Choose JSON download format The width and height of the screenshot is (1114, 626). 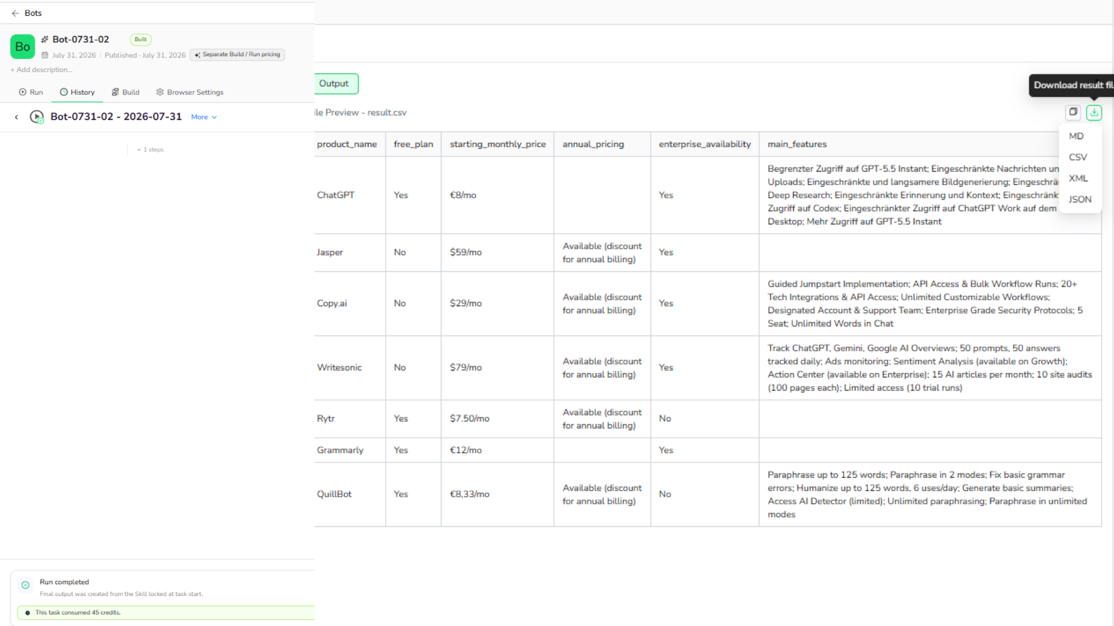point(1080,199)
